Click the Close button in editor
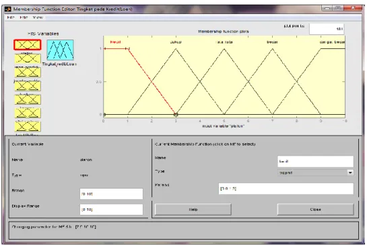Image resolution: width=367 pixels, height=245 pixels. (x=316, y=209)
